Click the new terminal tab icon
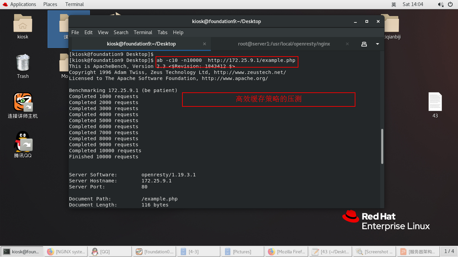Viewport: 458px width, 257px height. tap(364, 44)
